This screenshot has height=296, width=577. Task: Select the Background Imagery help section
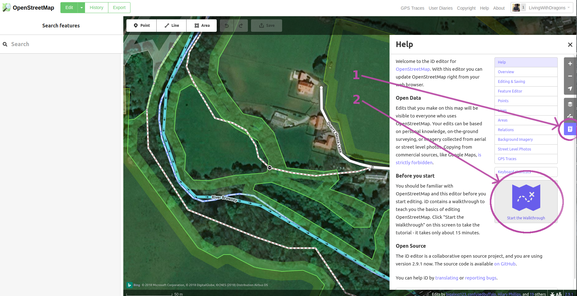[x=526, y=140]
